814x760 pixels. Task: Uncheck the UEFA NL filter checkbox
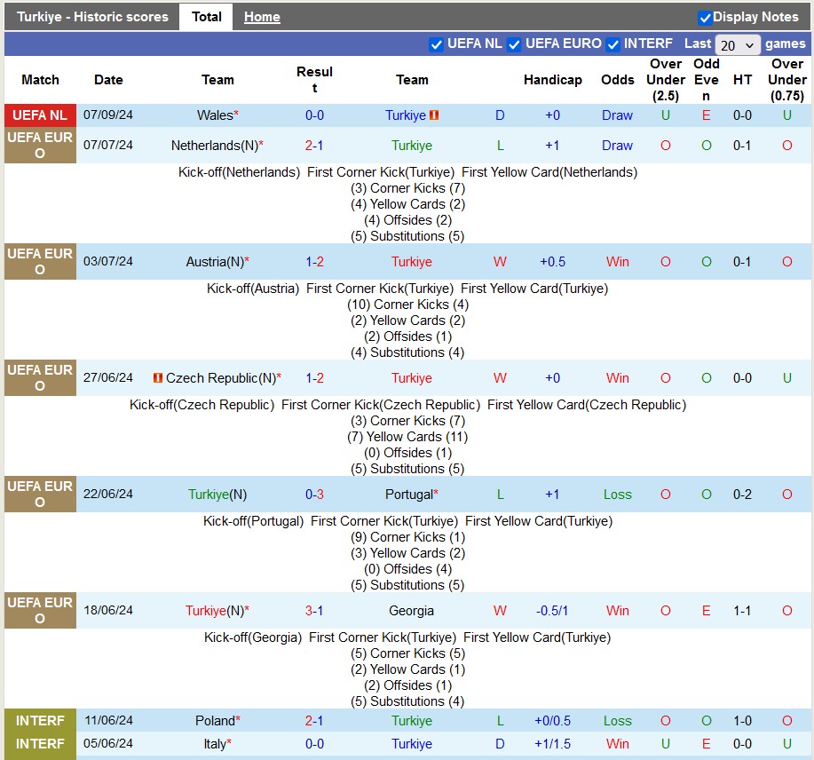[436, 44]
